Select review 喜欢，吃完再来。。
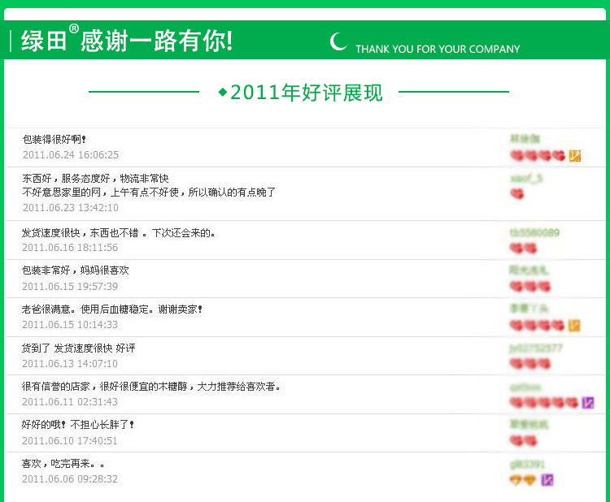Image resolution: width=610 pixels, height=502 pixels. (x=63, y=464)
